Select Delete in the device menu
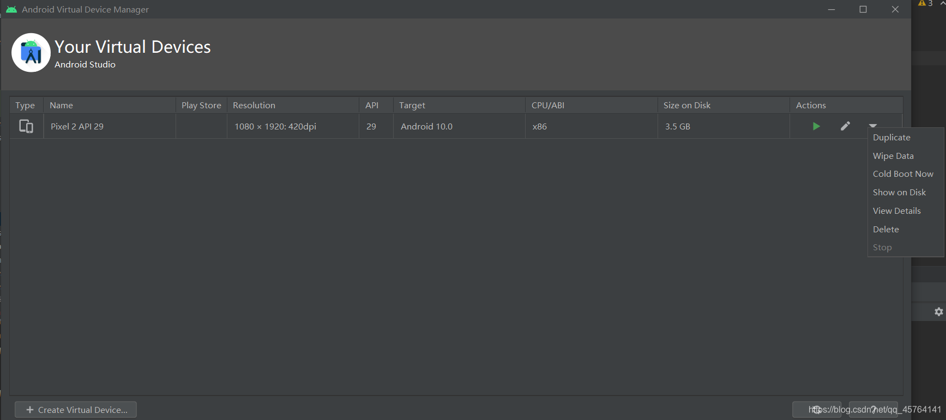The image size is (946, 420). click(x=885, y=230)
